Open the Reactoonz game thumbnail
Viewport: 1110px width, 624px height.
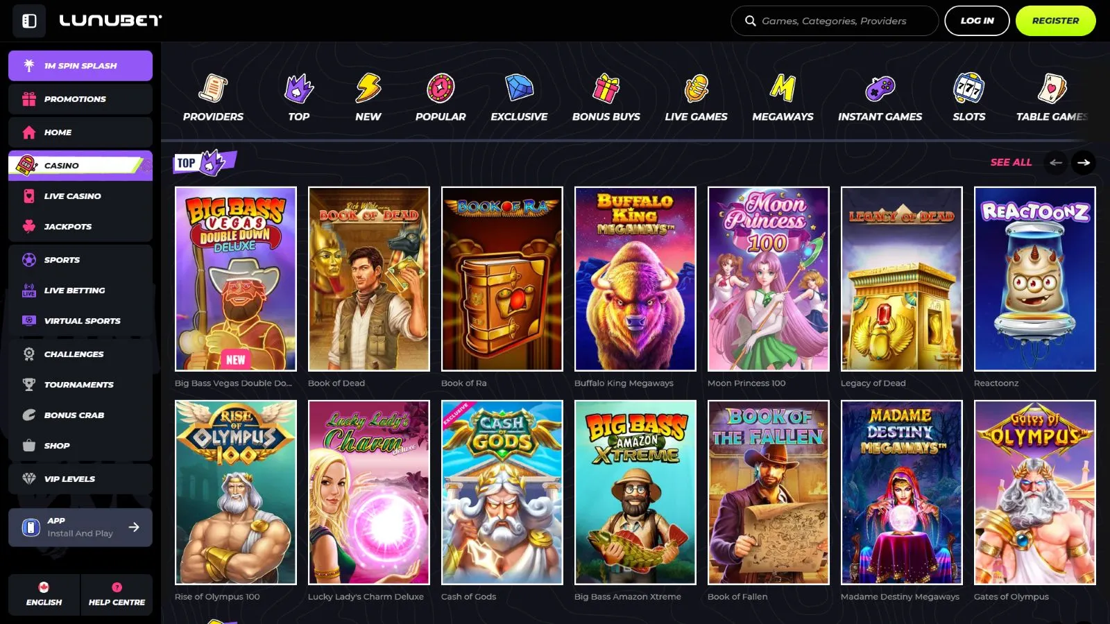point(1034,279)
